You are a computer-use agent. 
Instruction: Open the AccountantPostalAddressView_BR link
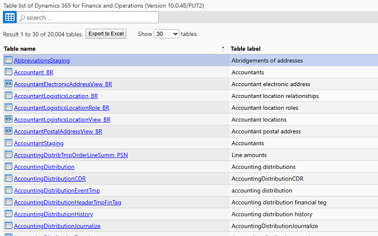58,132
